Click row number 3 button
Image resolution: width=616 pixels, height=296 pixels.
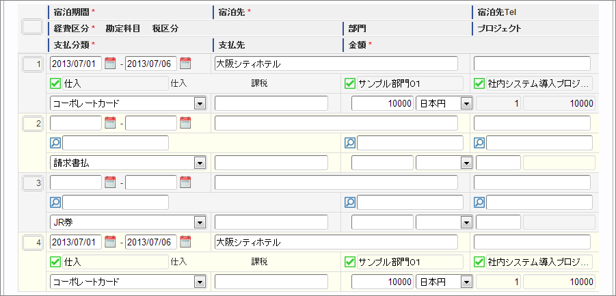pyautogui.click(x=32, y=183)
